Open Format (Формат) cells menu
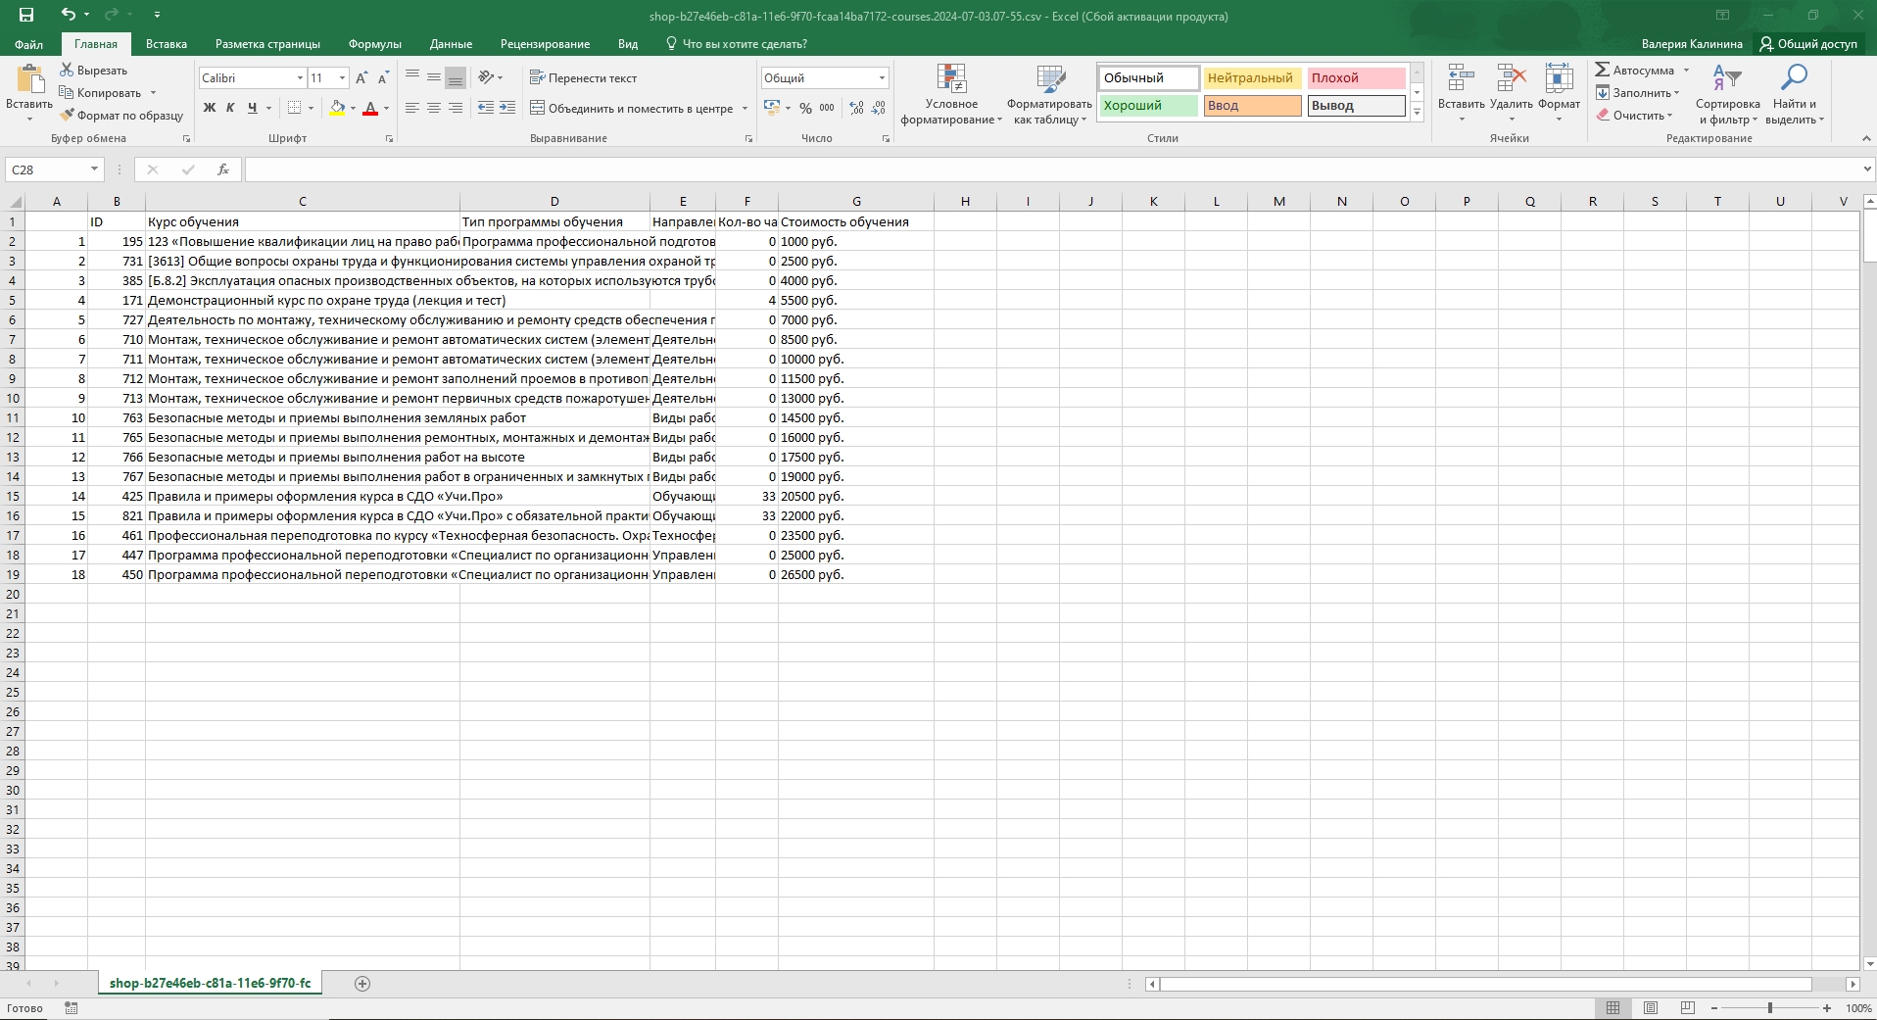 click(x=1559, y=93)
